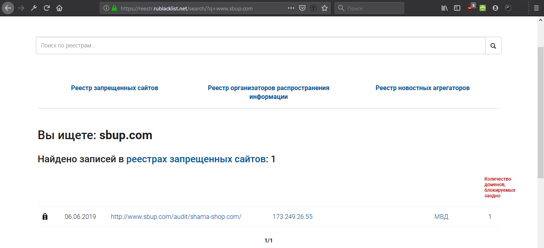544x248 pixels.
Task: Go to the browser home page
Action: point(59,8)
